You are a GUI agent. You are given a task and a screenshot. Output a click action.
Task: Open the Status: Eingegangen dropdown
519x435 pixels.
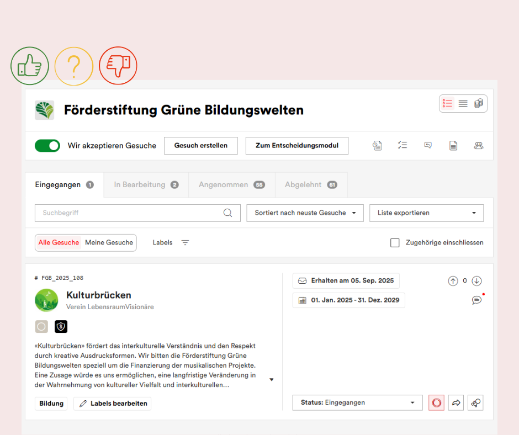click(357, 403)
